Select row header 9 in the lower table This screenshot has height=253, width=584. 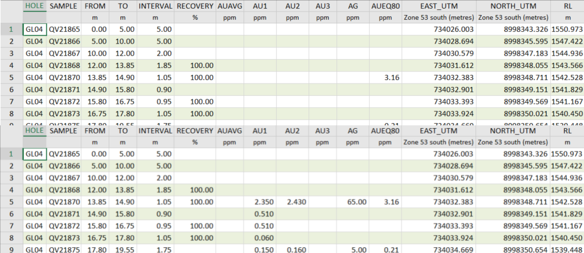point(11,249)
